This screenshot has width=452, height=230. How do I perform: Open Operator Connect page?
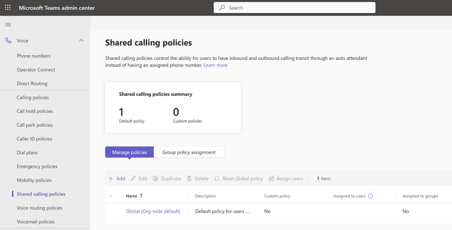click(x=36, y=70)
